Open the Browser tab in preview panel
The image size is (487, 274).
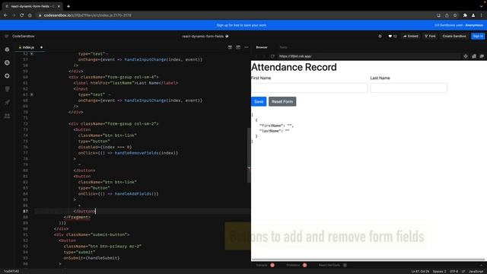click(x=262, y=47)
